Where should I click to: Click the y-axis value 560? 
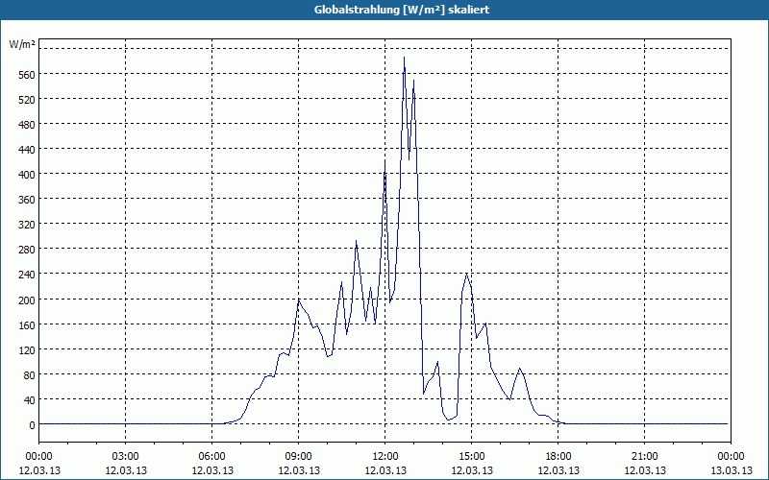[27, 75]
